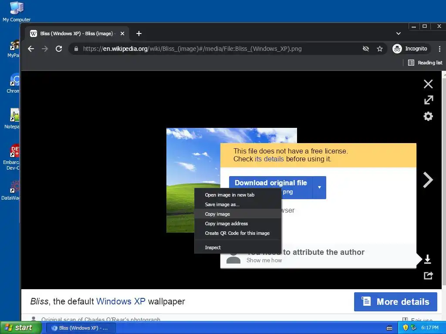
Task: Click the Incognito profile icon
Action: [x=397, y=49]
